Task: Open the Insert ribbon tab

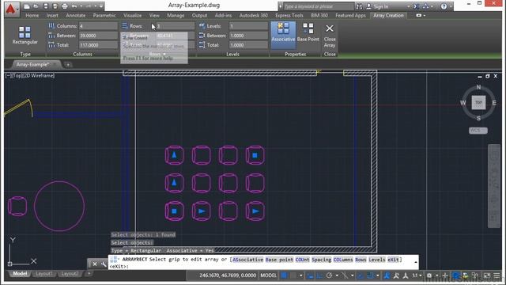Action: point(52,15)
